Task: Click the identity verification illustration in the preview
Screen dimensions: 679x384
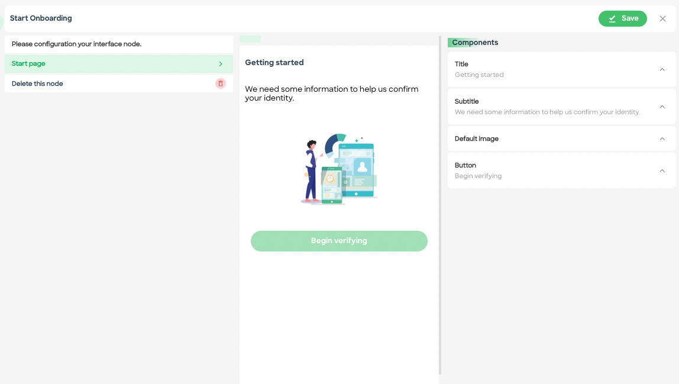Action: coord(339,170)
